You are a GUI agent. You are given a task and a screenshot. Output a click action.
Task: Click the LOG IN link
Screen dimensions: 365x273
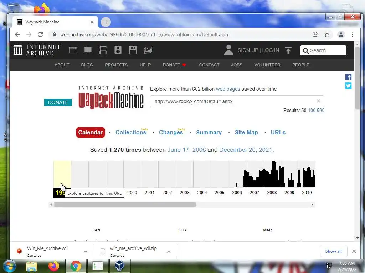pos(271,50)
